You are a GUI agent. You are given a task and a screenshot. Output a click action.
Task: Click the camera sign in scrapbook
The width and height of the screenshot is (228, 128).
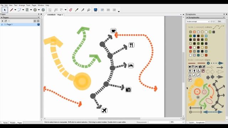[x=200, y=67]
